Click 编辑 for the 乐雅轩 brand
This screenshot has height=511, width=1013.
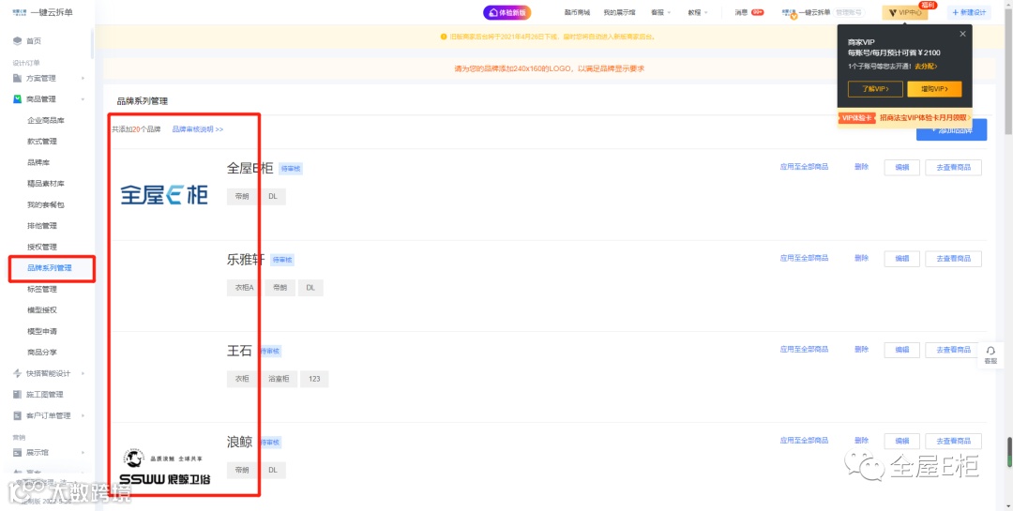[x=902, y=259]
